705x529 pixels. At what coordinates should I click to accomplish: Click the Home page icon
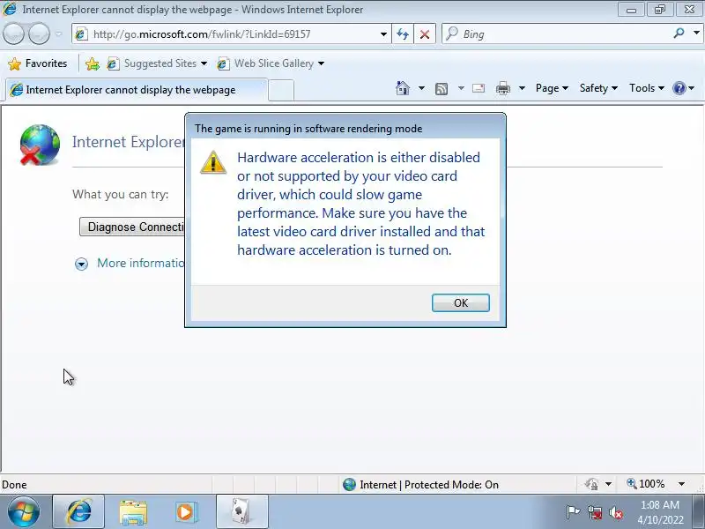coord(403,88)
